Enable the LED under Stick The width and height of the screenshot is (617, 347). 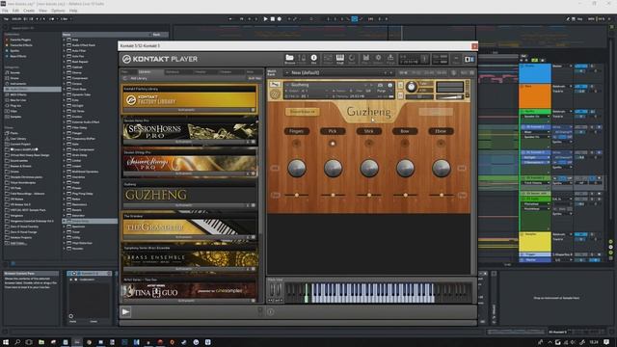tap(368, 144)
